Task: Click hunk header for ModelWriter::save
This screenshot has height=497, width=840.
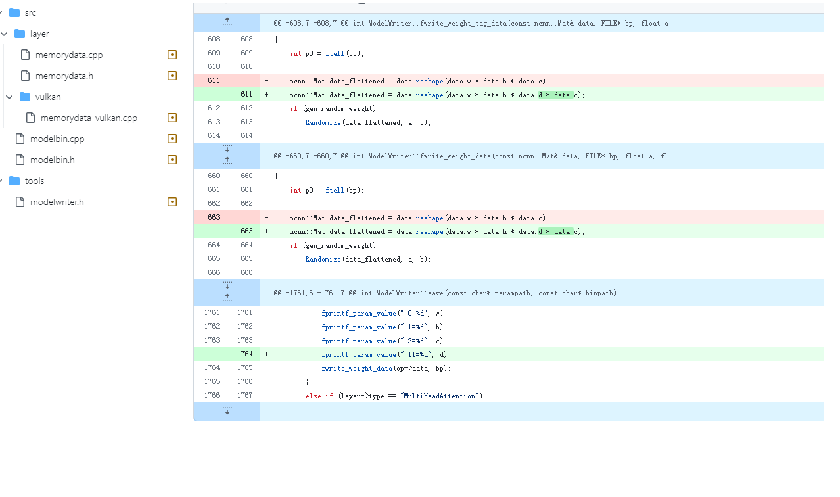Action: coord(445,293)
